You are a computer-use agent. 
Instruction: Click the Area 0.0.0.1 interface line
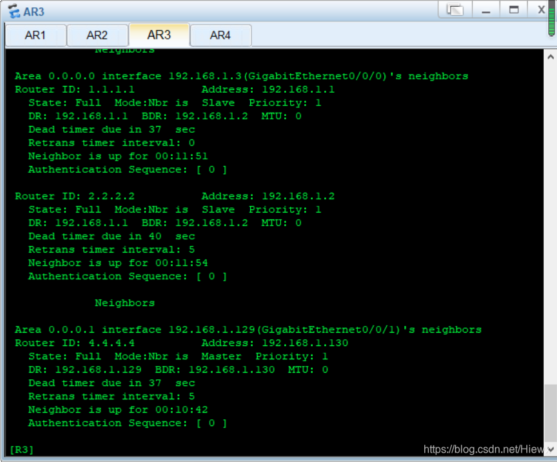248,330
